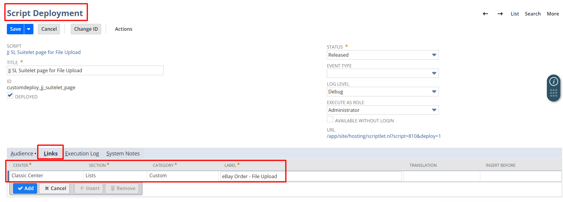Open the System Notes tab
This screenshot has width=563, height=202.
pos(123,154)
